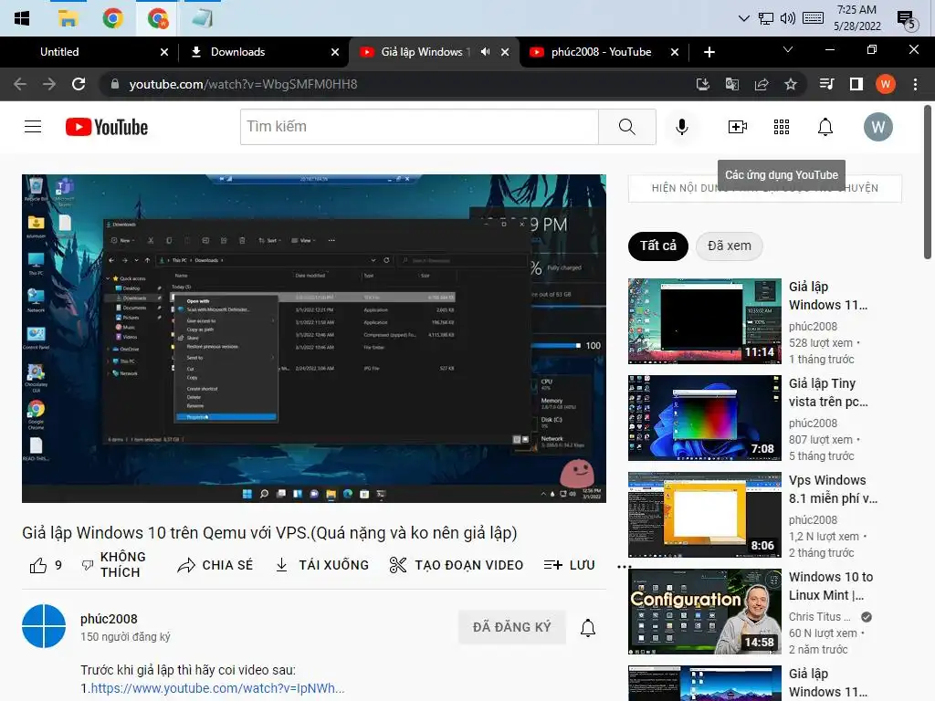
Task: Click the taskbar clock 7:25 AM
Action: click(856, 18)
